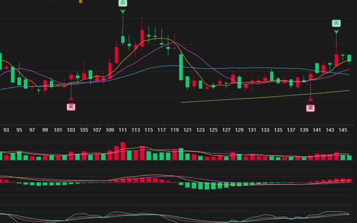Image resolution: width=357 pixels, height=223 pixels.
Task: Click the red up arrow above the buy marker at 140
Action: click(x=310, y=99)
